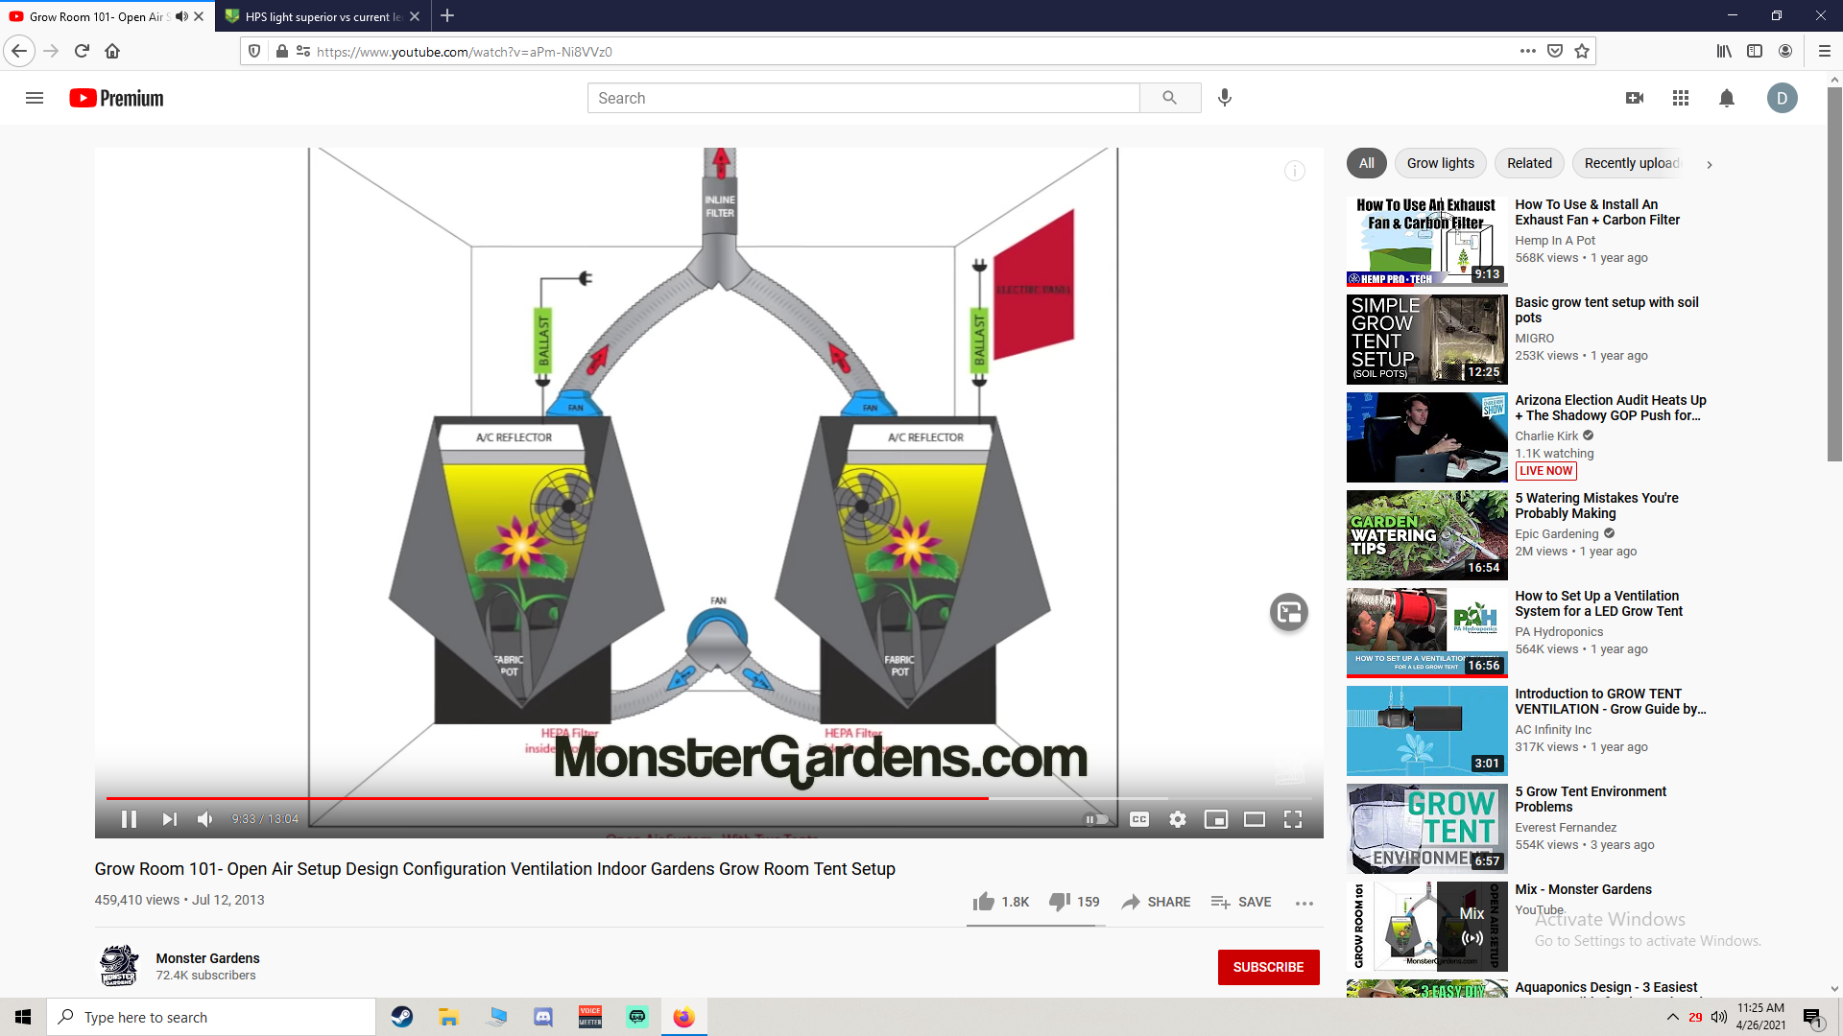Image resolution: width=1843 pixels, height=1036 pixels.
Task: Open a new browser tab
Action: coord(447,15)
